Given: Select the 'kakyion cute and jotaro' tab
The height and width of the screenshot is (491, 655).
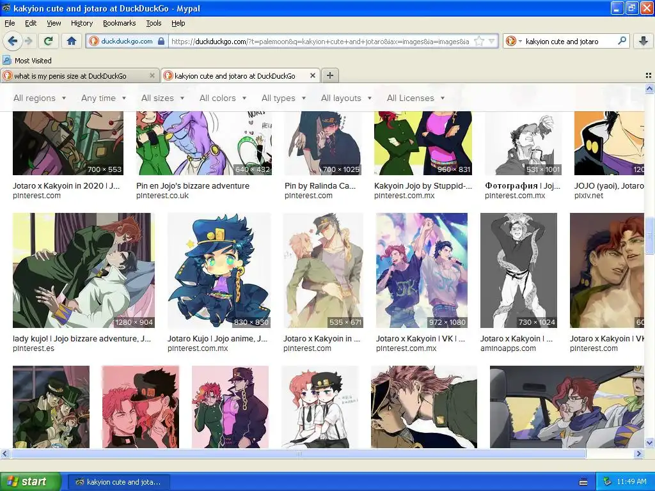Looking at the screenshot, I should (241, 75).
